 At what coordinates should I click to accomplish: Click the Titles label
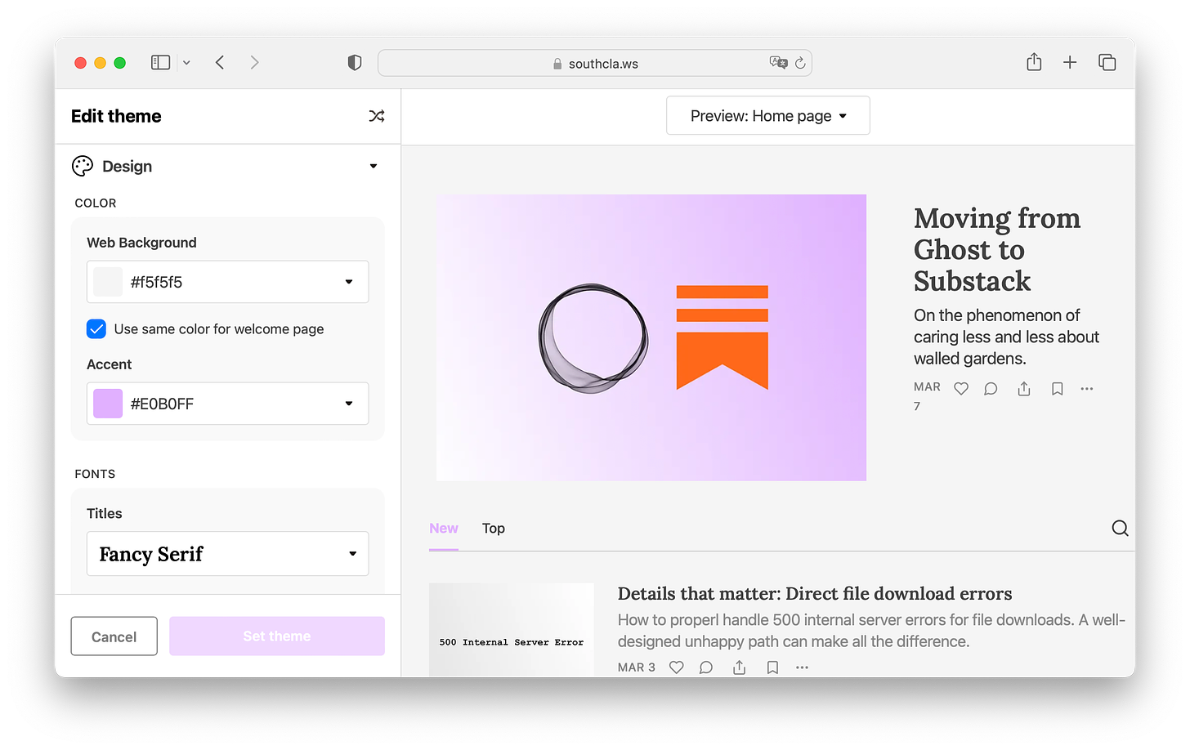coord(105,514)
